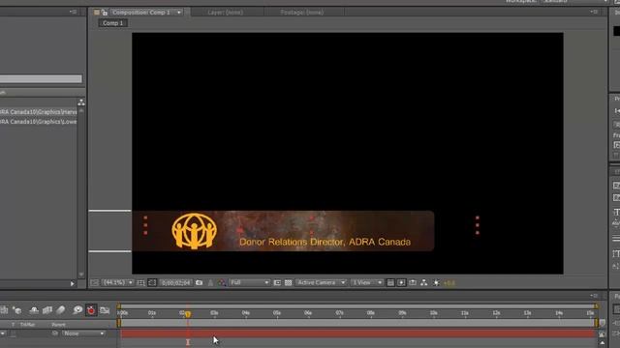Screen dimensions: 620x348
Task: Click the comp marker bin icon
Action: tap(603, 323)
